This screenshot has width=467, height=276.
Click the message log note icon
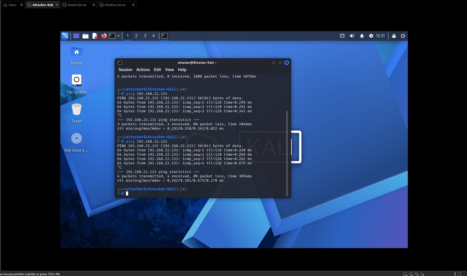[459, 274]
